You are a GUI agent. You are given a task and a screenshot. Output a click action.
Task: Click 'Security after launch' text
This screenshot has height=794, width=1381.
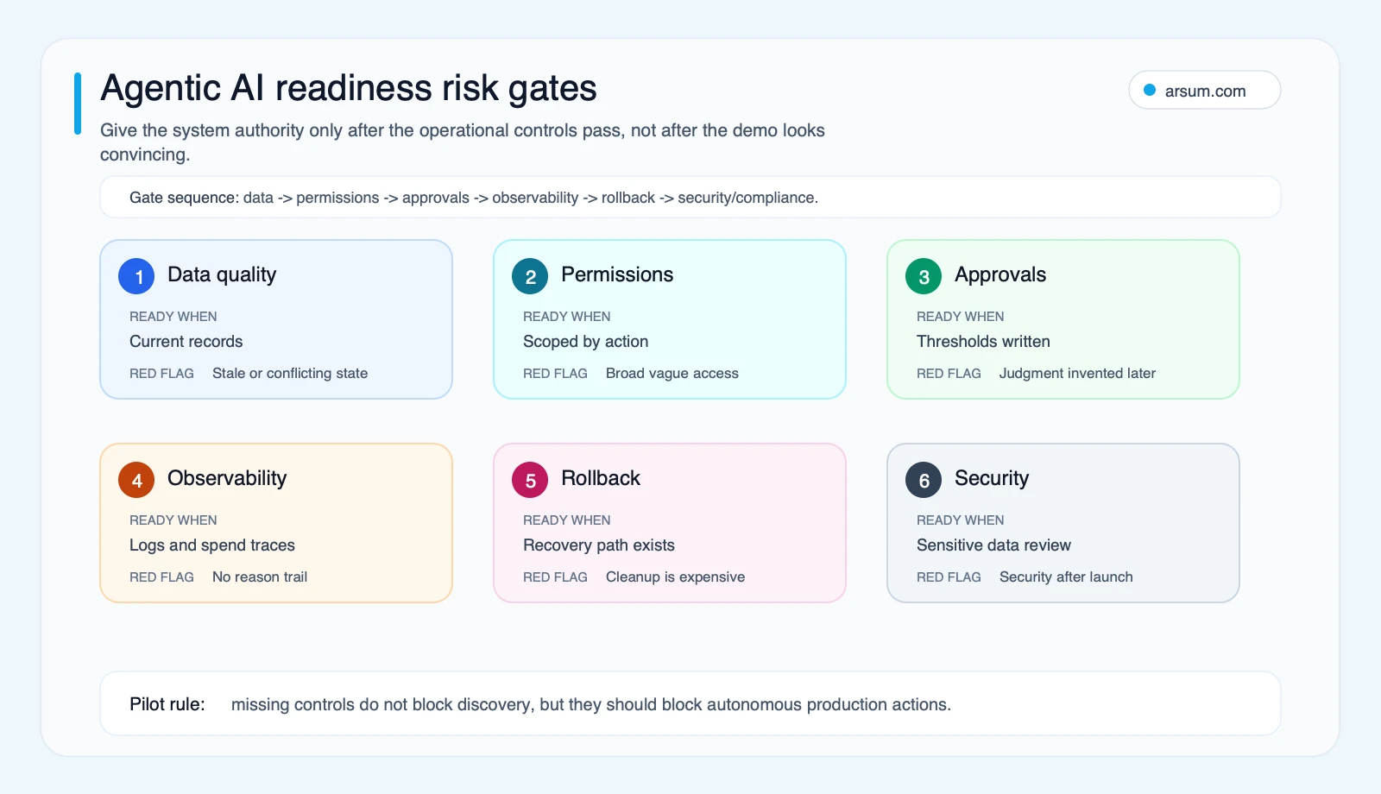point(1066,577)
